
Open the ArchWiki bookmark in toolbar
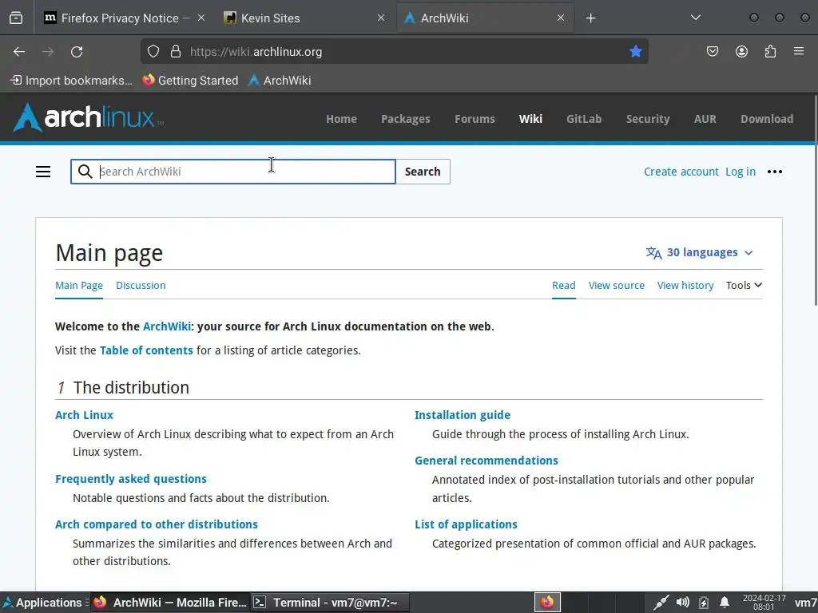280,81
